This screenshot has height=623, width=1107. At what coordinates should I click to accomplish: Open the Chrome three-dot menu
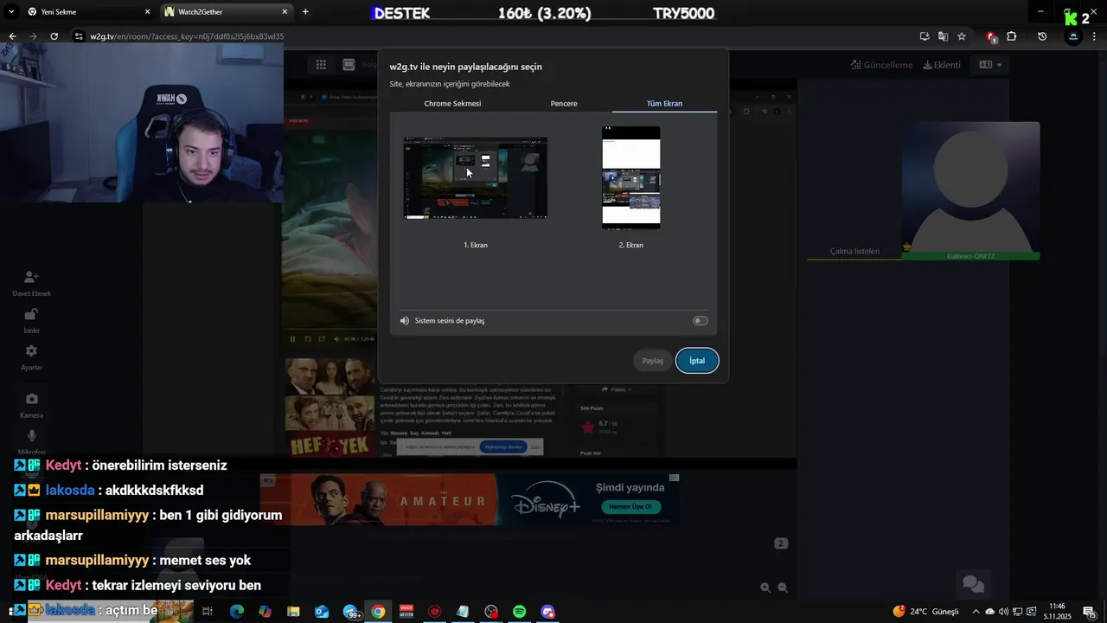(x=1096, y=36)
